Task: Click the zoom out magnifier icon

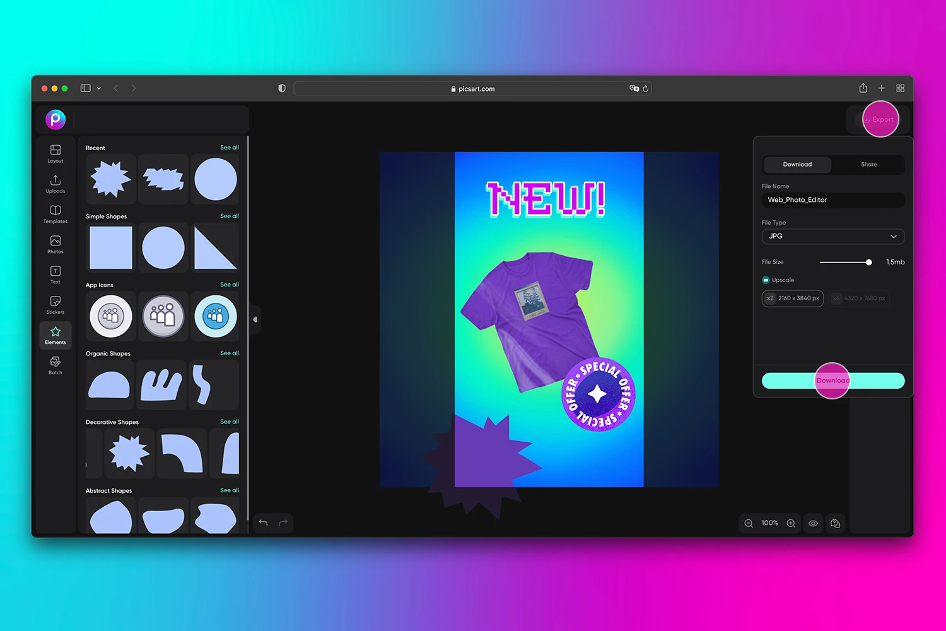Action: 748,523
